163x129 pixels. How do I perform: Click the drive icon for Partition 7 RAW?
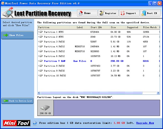pyautogui.click(x=40, y=61)
